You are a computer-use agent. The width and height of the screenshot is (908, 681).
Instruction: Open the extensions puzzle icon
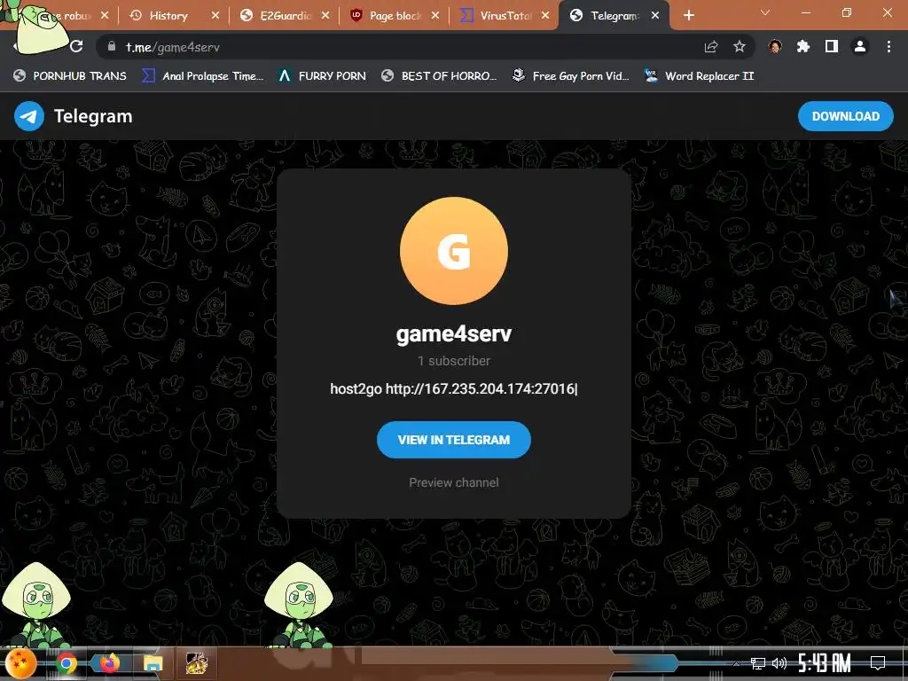point(803,46)
